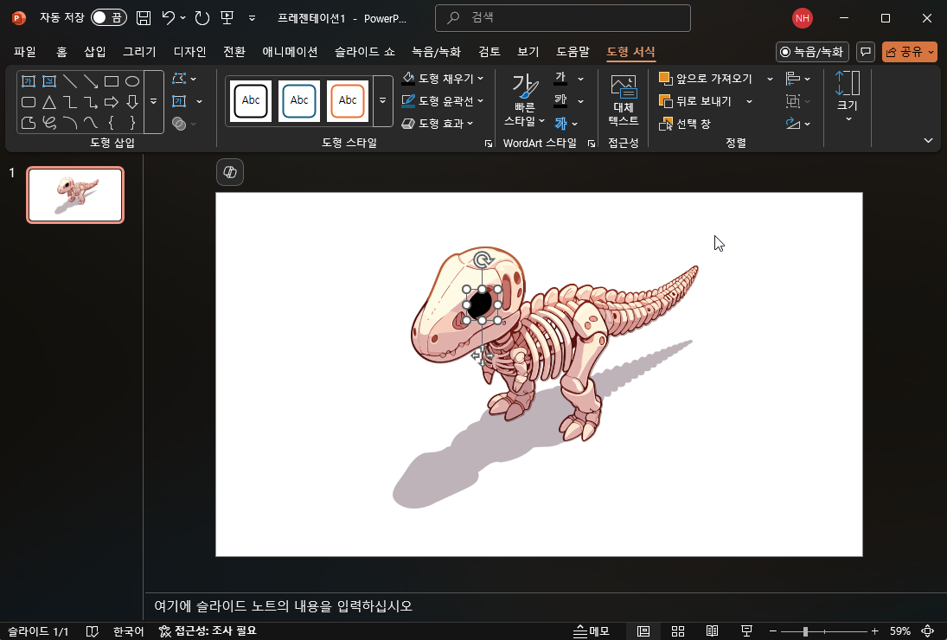Select the rectangle from the shape insert gallery
Screen dimensions: 947x640
click(x=111, y=81)
